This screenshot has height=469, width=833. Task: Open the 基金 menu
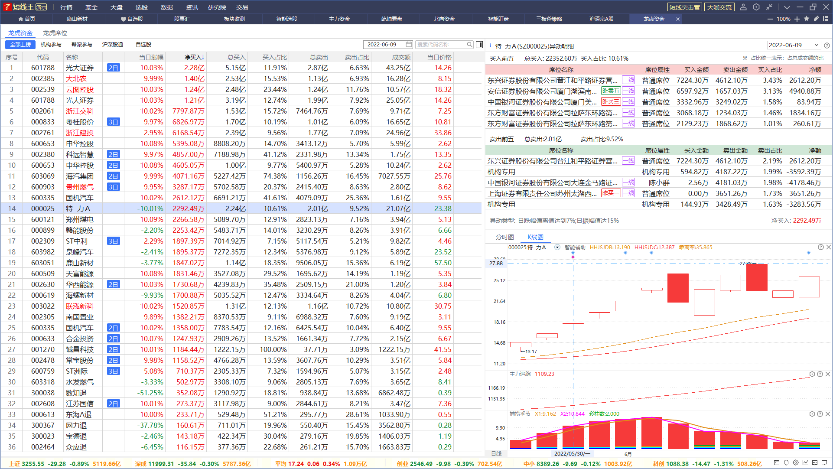click(91, 7)
